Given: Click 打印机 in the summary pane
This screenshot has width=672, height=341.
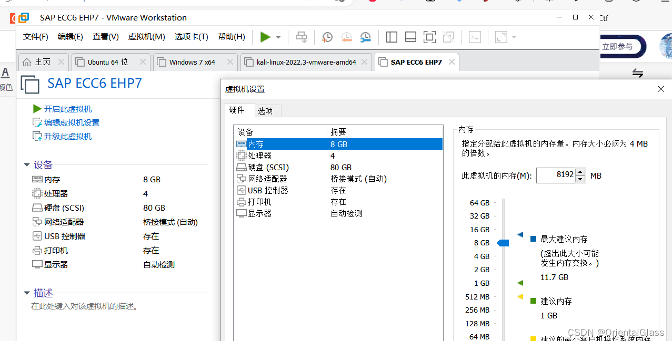Looking at the screenshot, I should pos(56,250).
